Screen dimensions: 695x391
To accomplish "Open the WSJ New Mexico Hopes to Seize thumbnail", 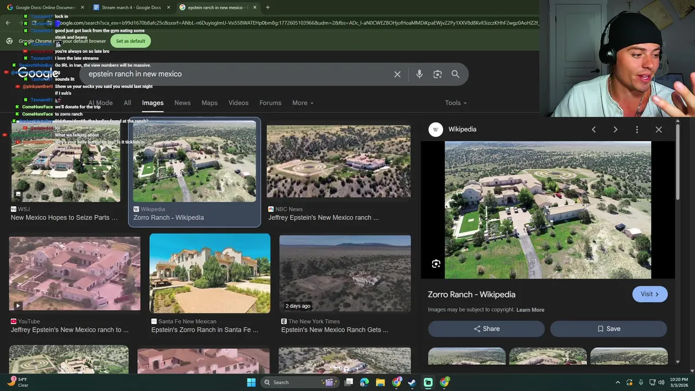I will point(66,162).
